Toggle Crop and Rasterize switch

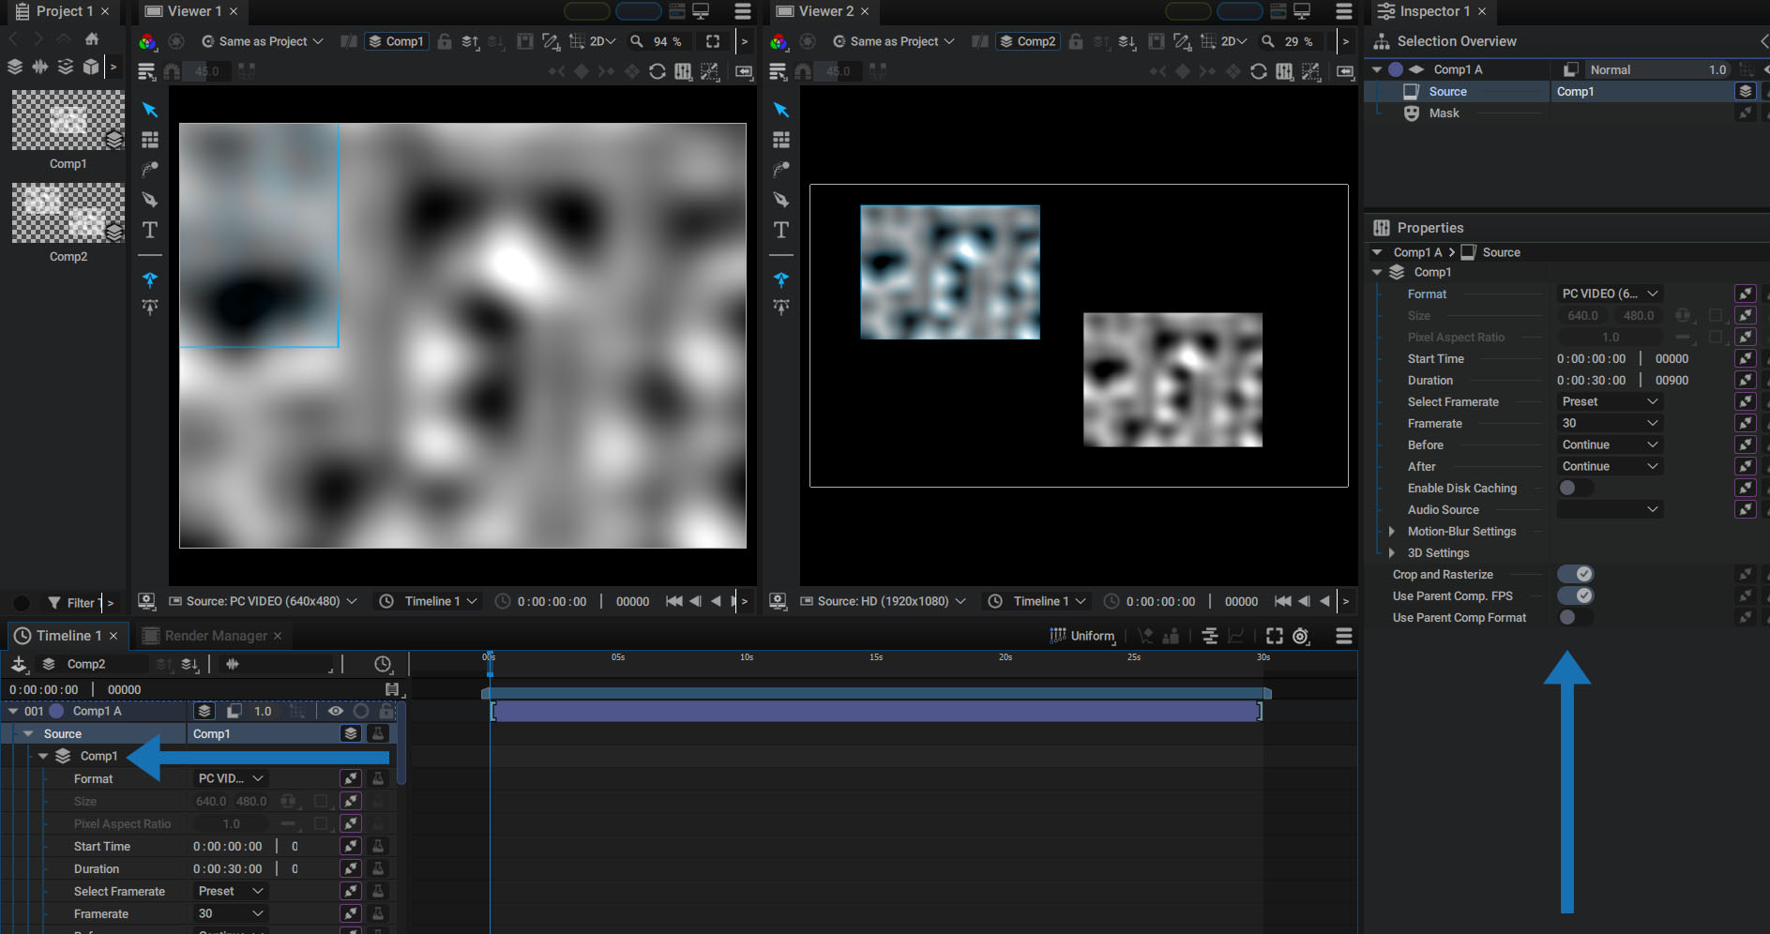click(x=1576, y=574)
